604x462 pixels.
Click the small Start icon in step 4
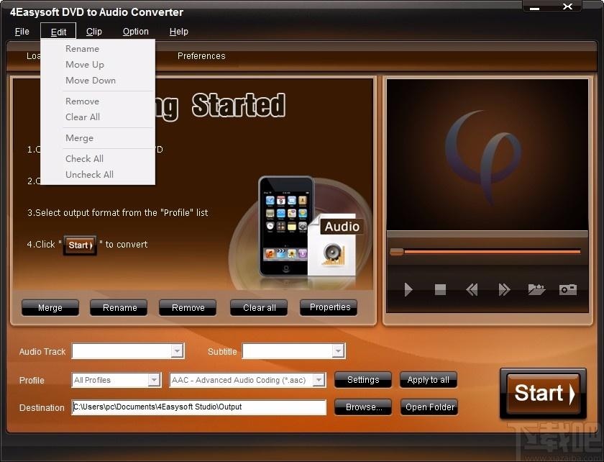[80, 245]
